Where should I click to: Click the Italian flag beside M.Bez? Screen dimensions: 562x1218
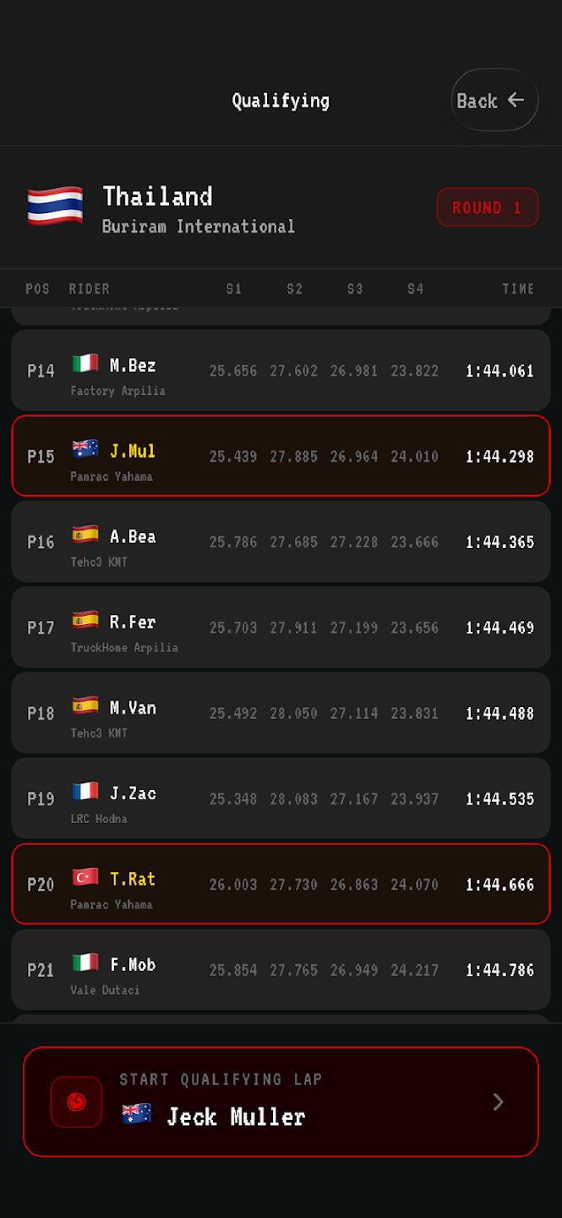point(85,364)
